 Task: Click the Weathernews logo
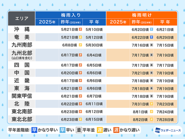(x=168, y=130)
